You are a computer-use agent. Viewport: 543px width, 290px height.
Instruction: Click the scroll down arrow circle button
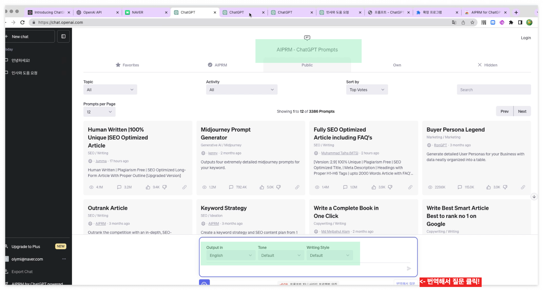[534, 197]
